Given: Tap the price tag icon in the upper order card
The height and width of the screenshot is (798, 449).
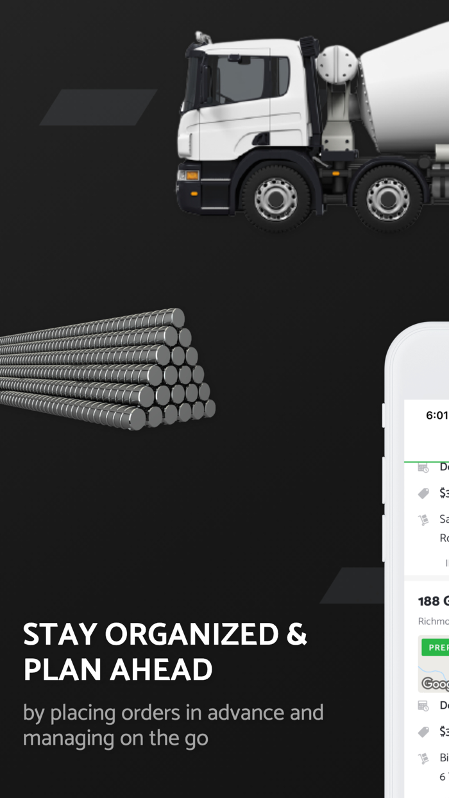Looking at the screenshot, I should pyautogui.click(x=423, y=493).
